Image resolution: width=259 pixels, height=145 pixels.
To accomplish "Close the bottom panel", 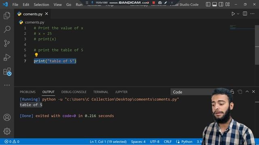I will [253, 91].
